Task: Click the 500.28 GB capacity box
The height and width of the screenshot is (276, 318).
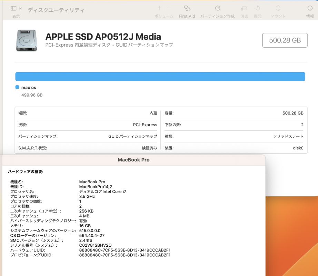Action: pos(285,40)
